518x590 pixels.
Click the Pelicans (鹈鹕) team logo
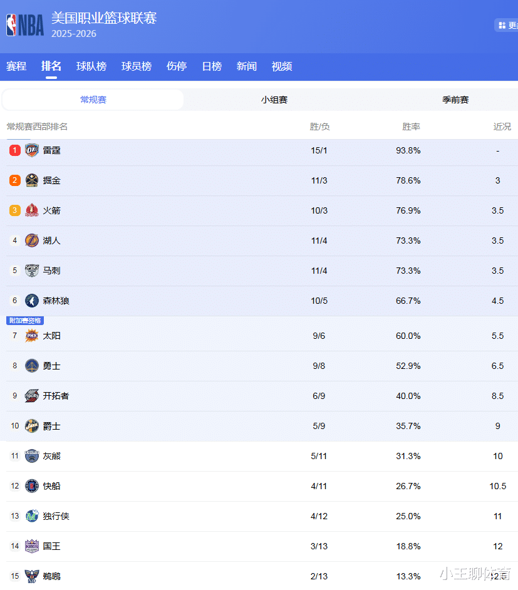pos(31,576)
